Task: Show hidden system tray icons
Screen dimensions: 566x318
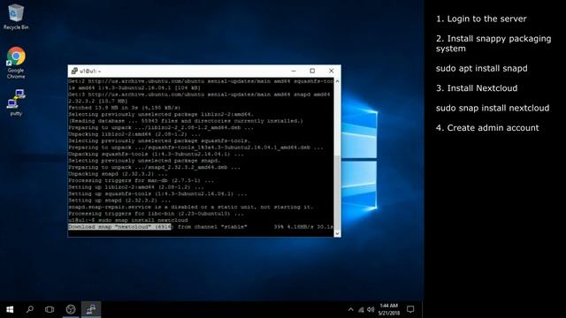Action: (x=350, y=309)
